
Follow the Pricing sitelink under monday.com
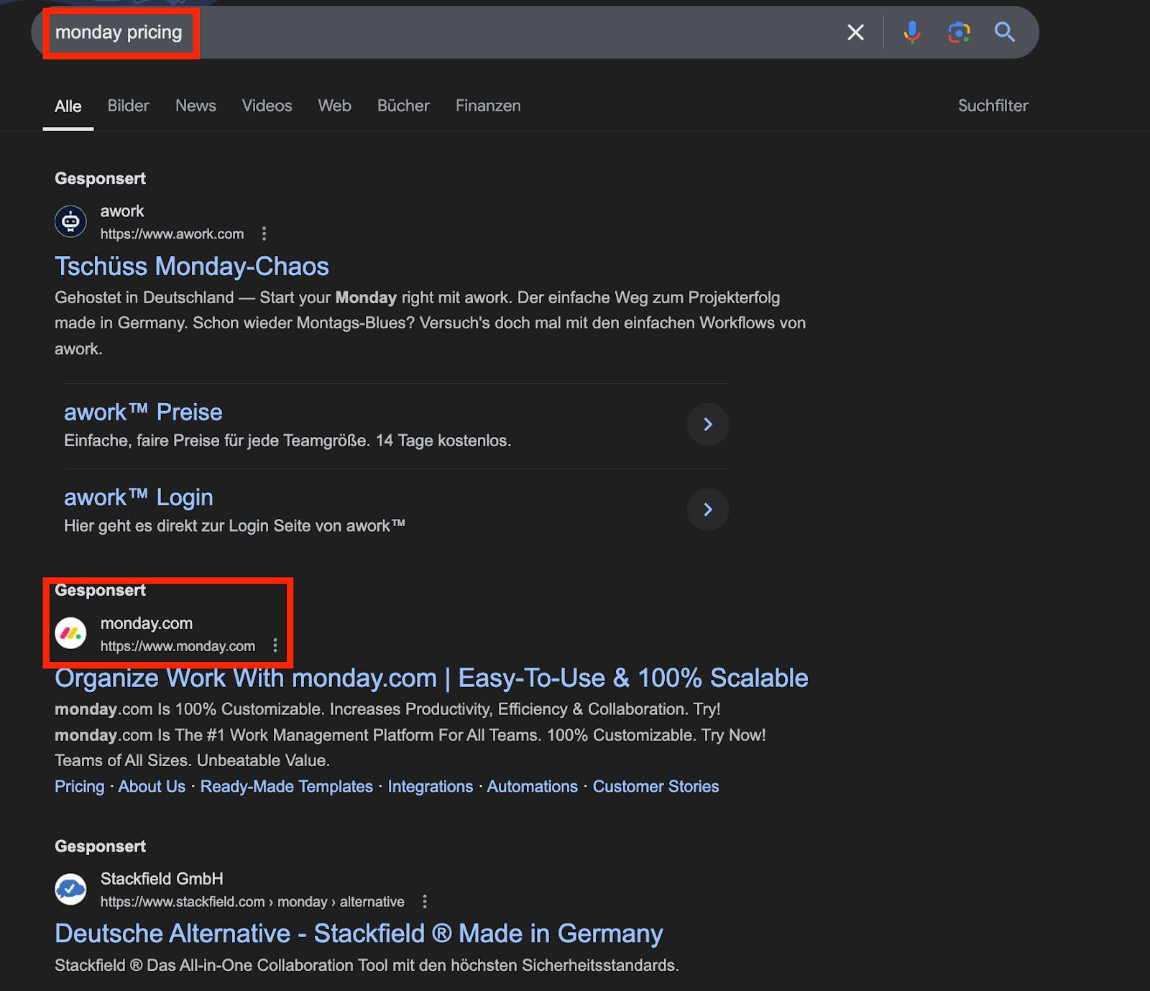[x=79, y=786]
